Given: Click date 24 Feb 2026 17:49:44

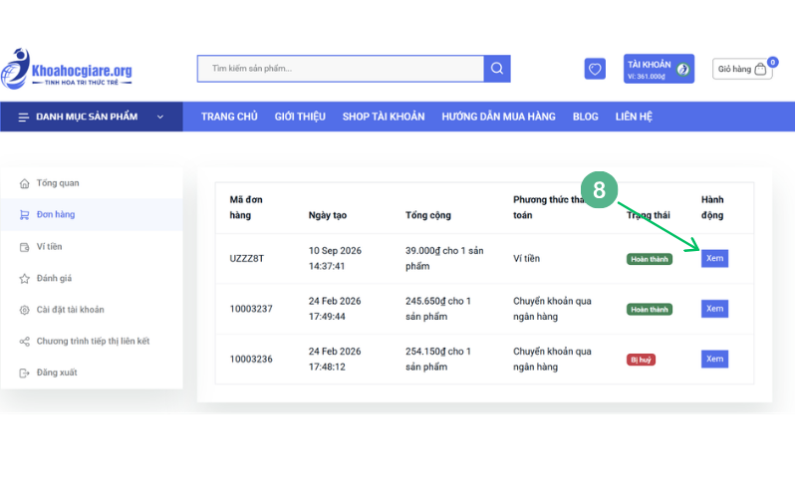Looking at the screenshot, I should click(335, 309).
